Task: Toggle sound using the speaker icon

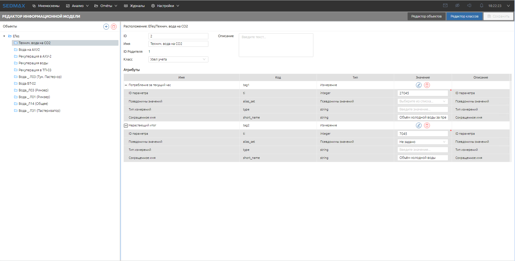Action: point(470,6)
